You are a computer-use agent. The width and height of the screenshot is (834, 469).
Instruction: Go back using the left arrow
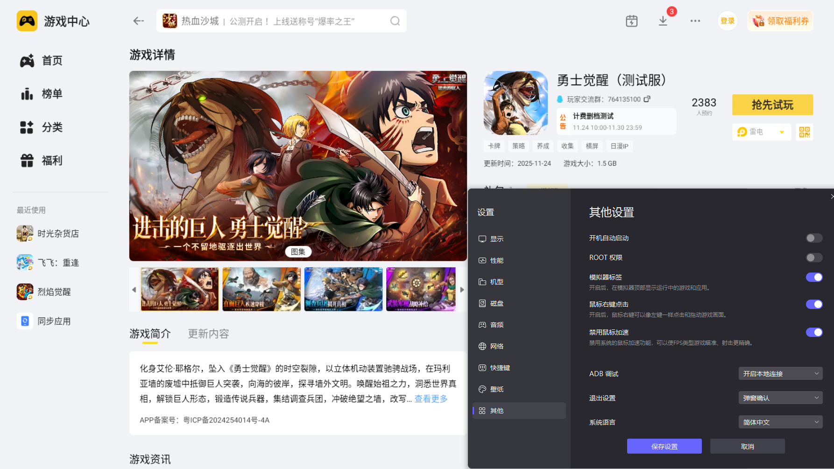point(138,21)
